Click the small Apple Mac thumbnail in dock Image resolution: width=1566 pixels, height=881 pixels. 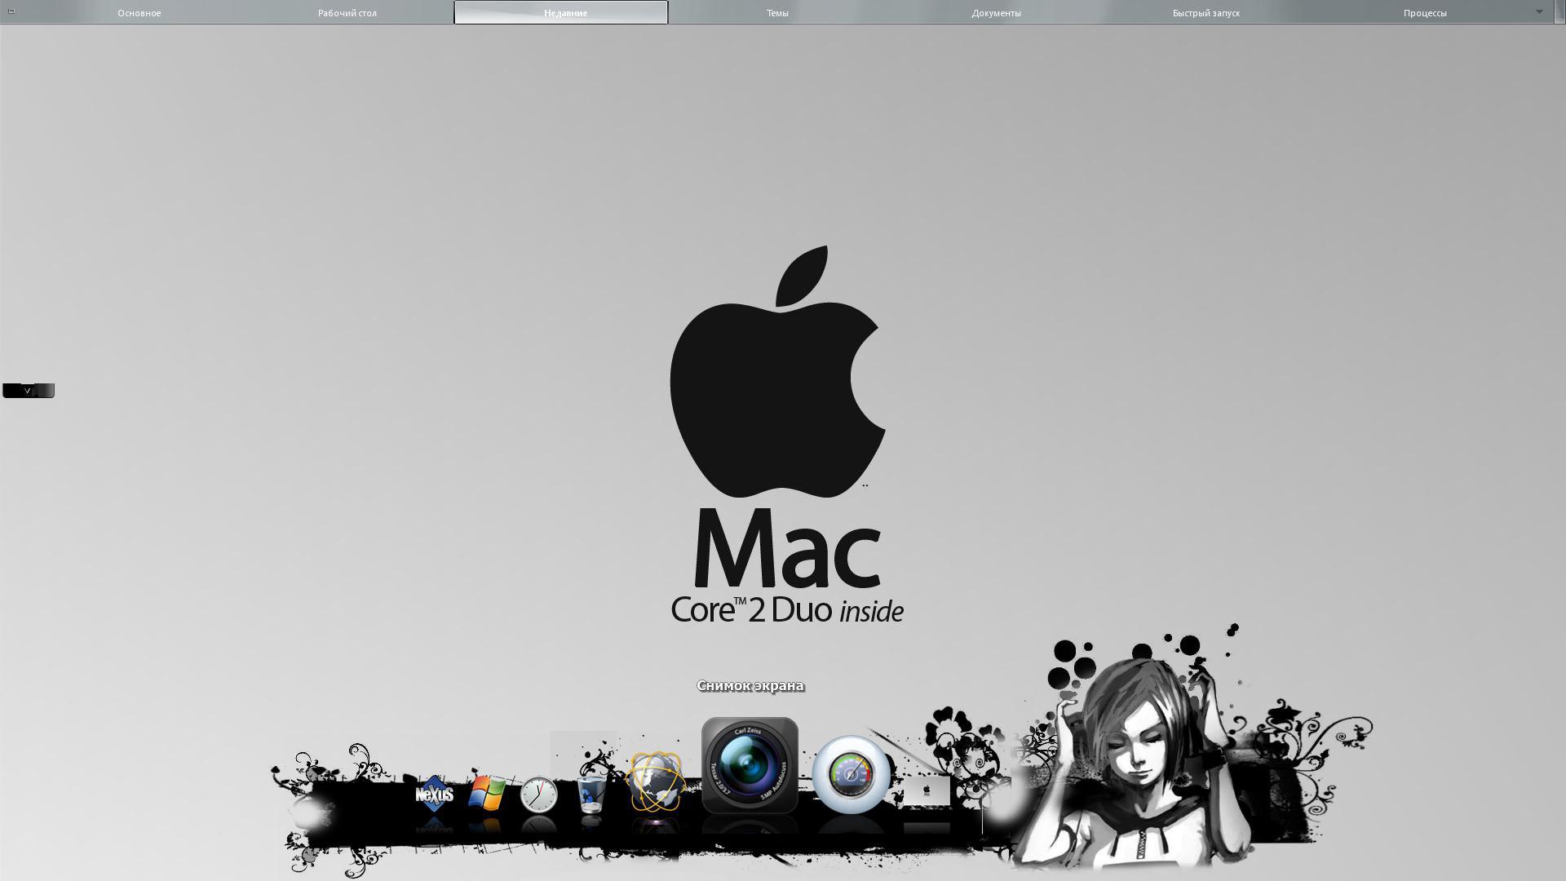coord(927,790)
